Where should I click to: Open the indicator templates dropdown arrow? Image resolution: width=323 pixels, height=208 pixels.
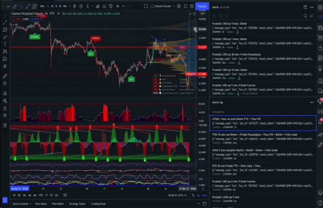pyautogui.click(x=93, y=6)
